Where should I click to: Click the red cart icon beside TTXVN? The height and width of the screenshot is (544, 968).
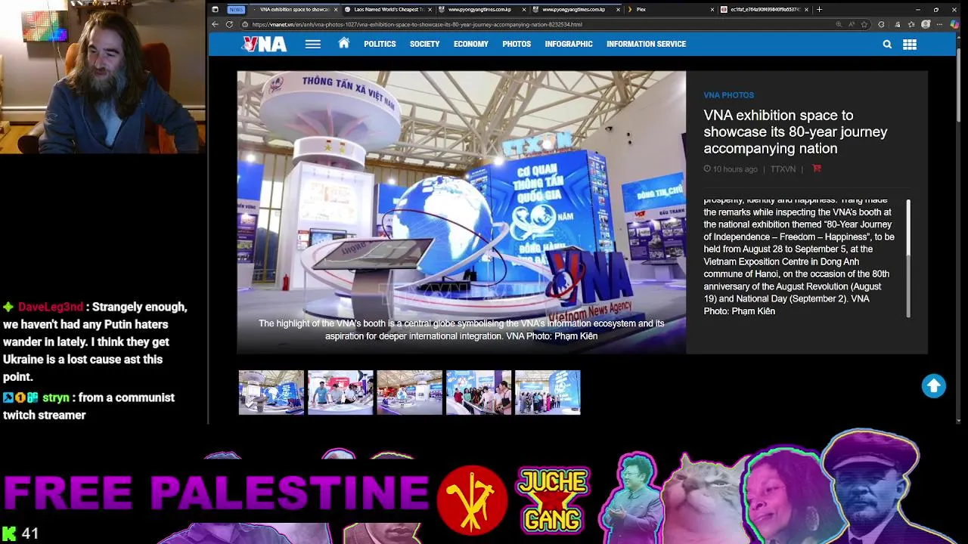coord(816,168)
